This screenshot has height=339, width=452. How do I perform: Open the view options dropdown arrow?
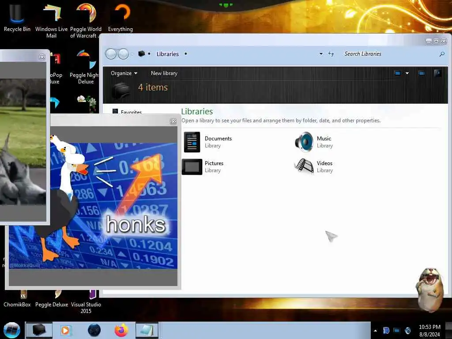(407, 73)
